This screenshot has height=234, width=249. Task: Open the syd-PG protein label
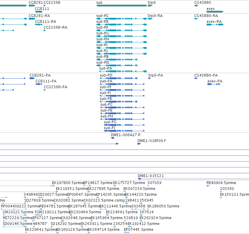110,122
